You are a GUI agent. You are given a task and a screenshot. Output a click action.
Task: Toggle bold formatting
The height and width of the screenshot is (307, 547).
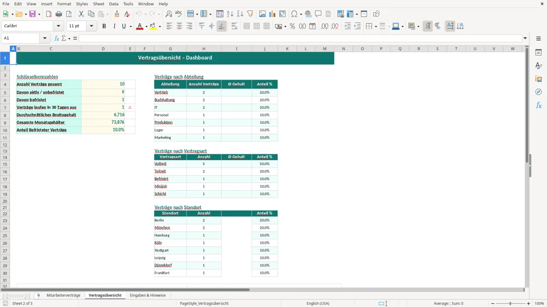(x=104, y=26)
